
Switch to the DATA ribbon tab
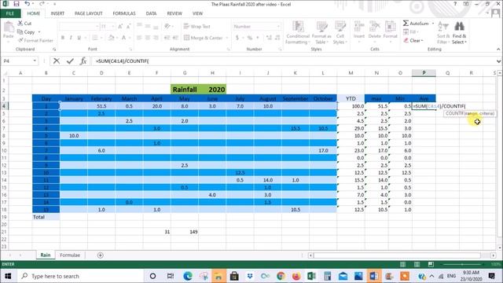pyautogui.click(x=151, y=13)
